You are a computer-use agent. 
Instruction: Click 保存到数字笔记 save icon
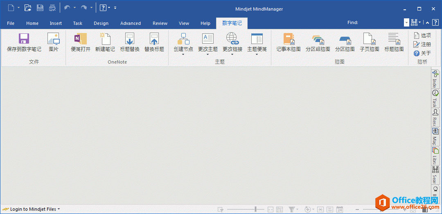click(24, 38)
